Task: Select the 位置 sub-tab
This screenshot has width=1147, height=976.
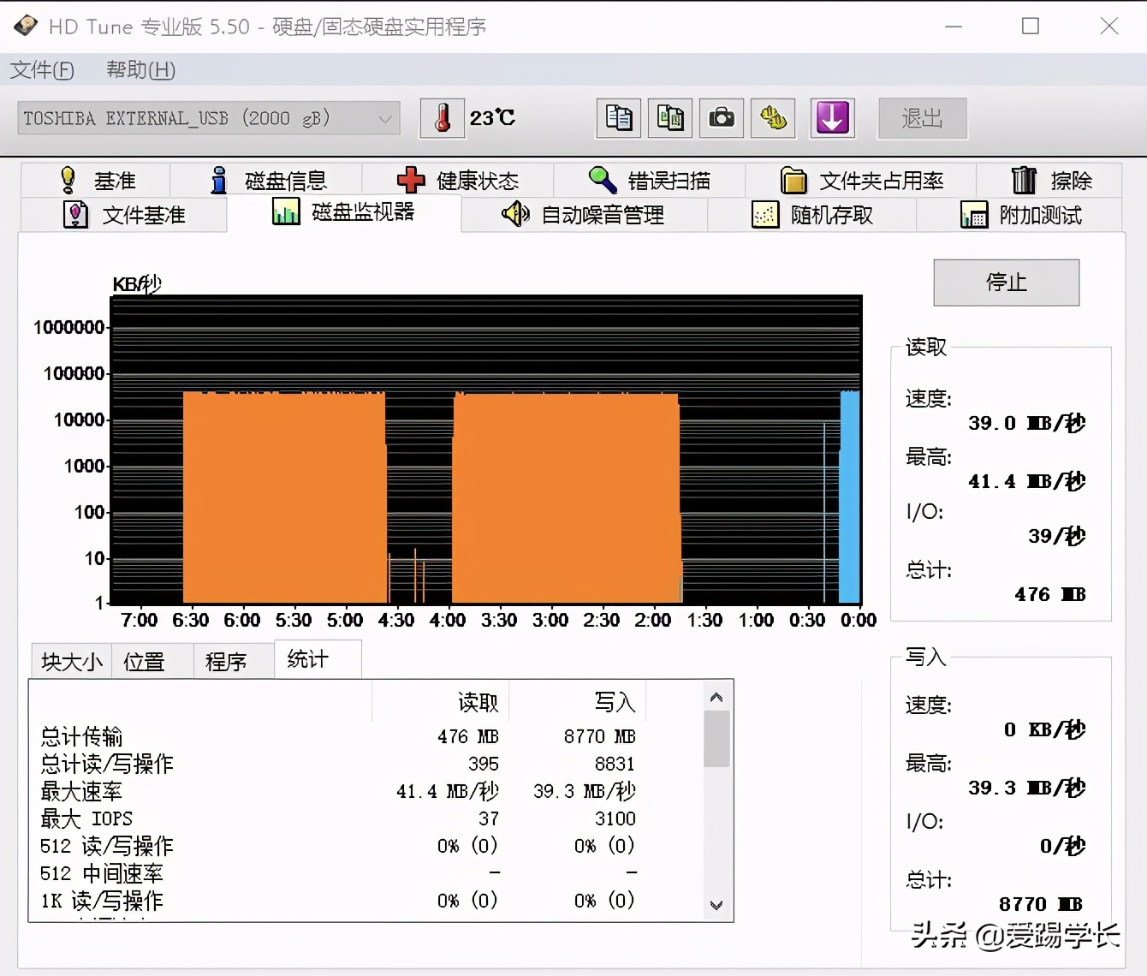Action: click(151, 659)
